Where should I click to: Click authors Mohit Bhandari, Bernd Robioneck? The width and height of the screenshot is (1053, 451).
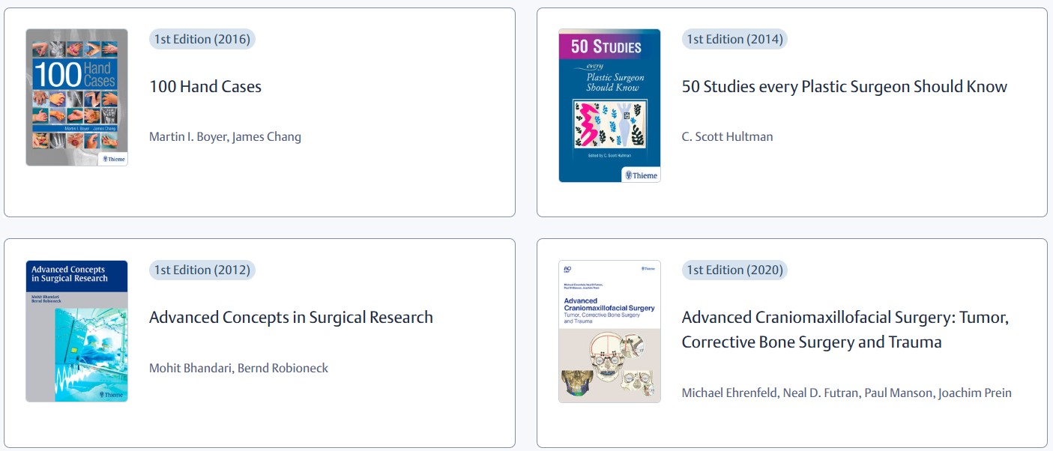pos(238,368)
